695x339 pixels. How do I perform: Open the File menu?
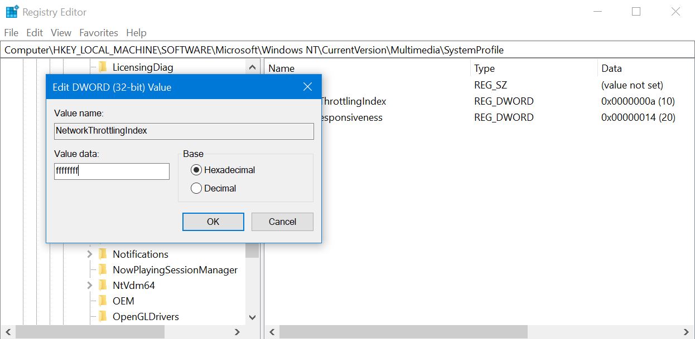tap(11, 33)
